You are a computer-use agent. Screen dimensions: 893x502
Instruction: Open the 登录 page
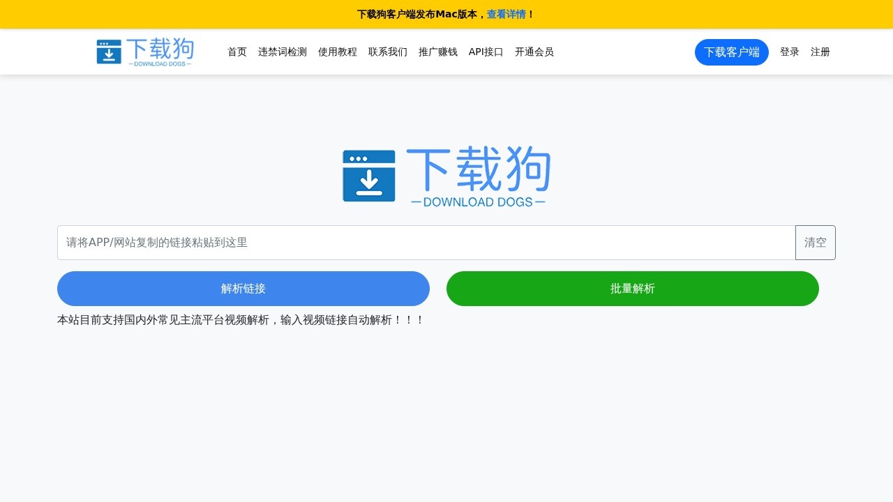coord(790,52)
